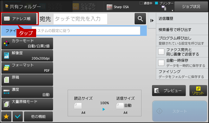The image size is (209, 123).
Task: Collapse the action panel arrow
Action: click(x=152, y=20)
